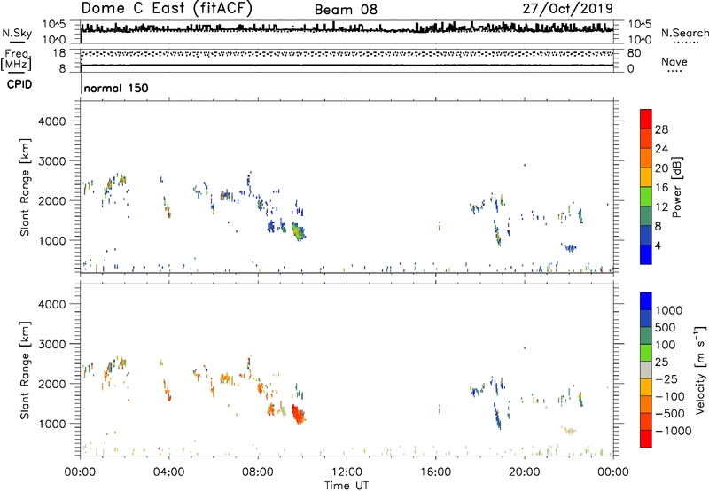Click the 'Velocity [m s-1]' colorbar label

(x=700, y=370)
